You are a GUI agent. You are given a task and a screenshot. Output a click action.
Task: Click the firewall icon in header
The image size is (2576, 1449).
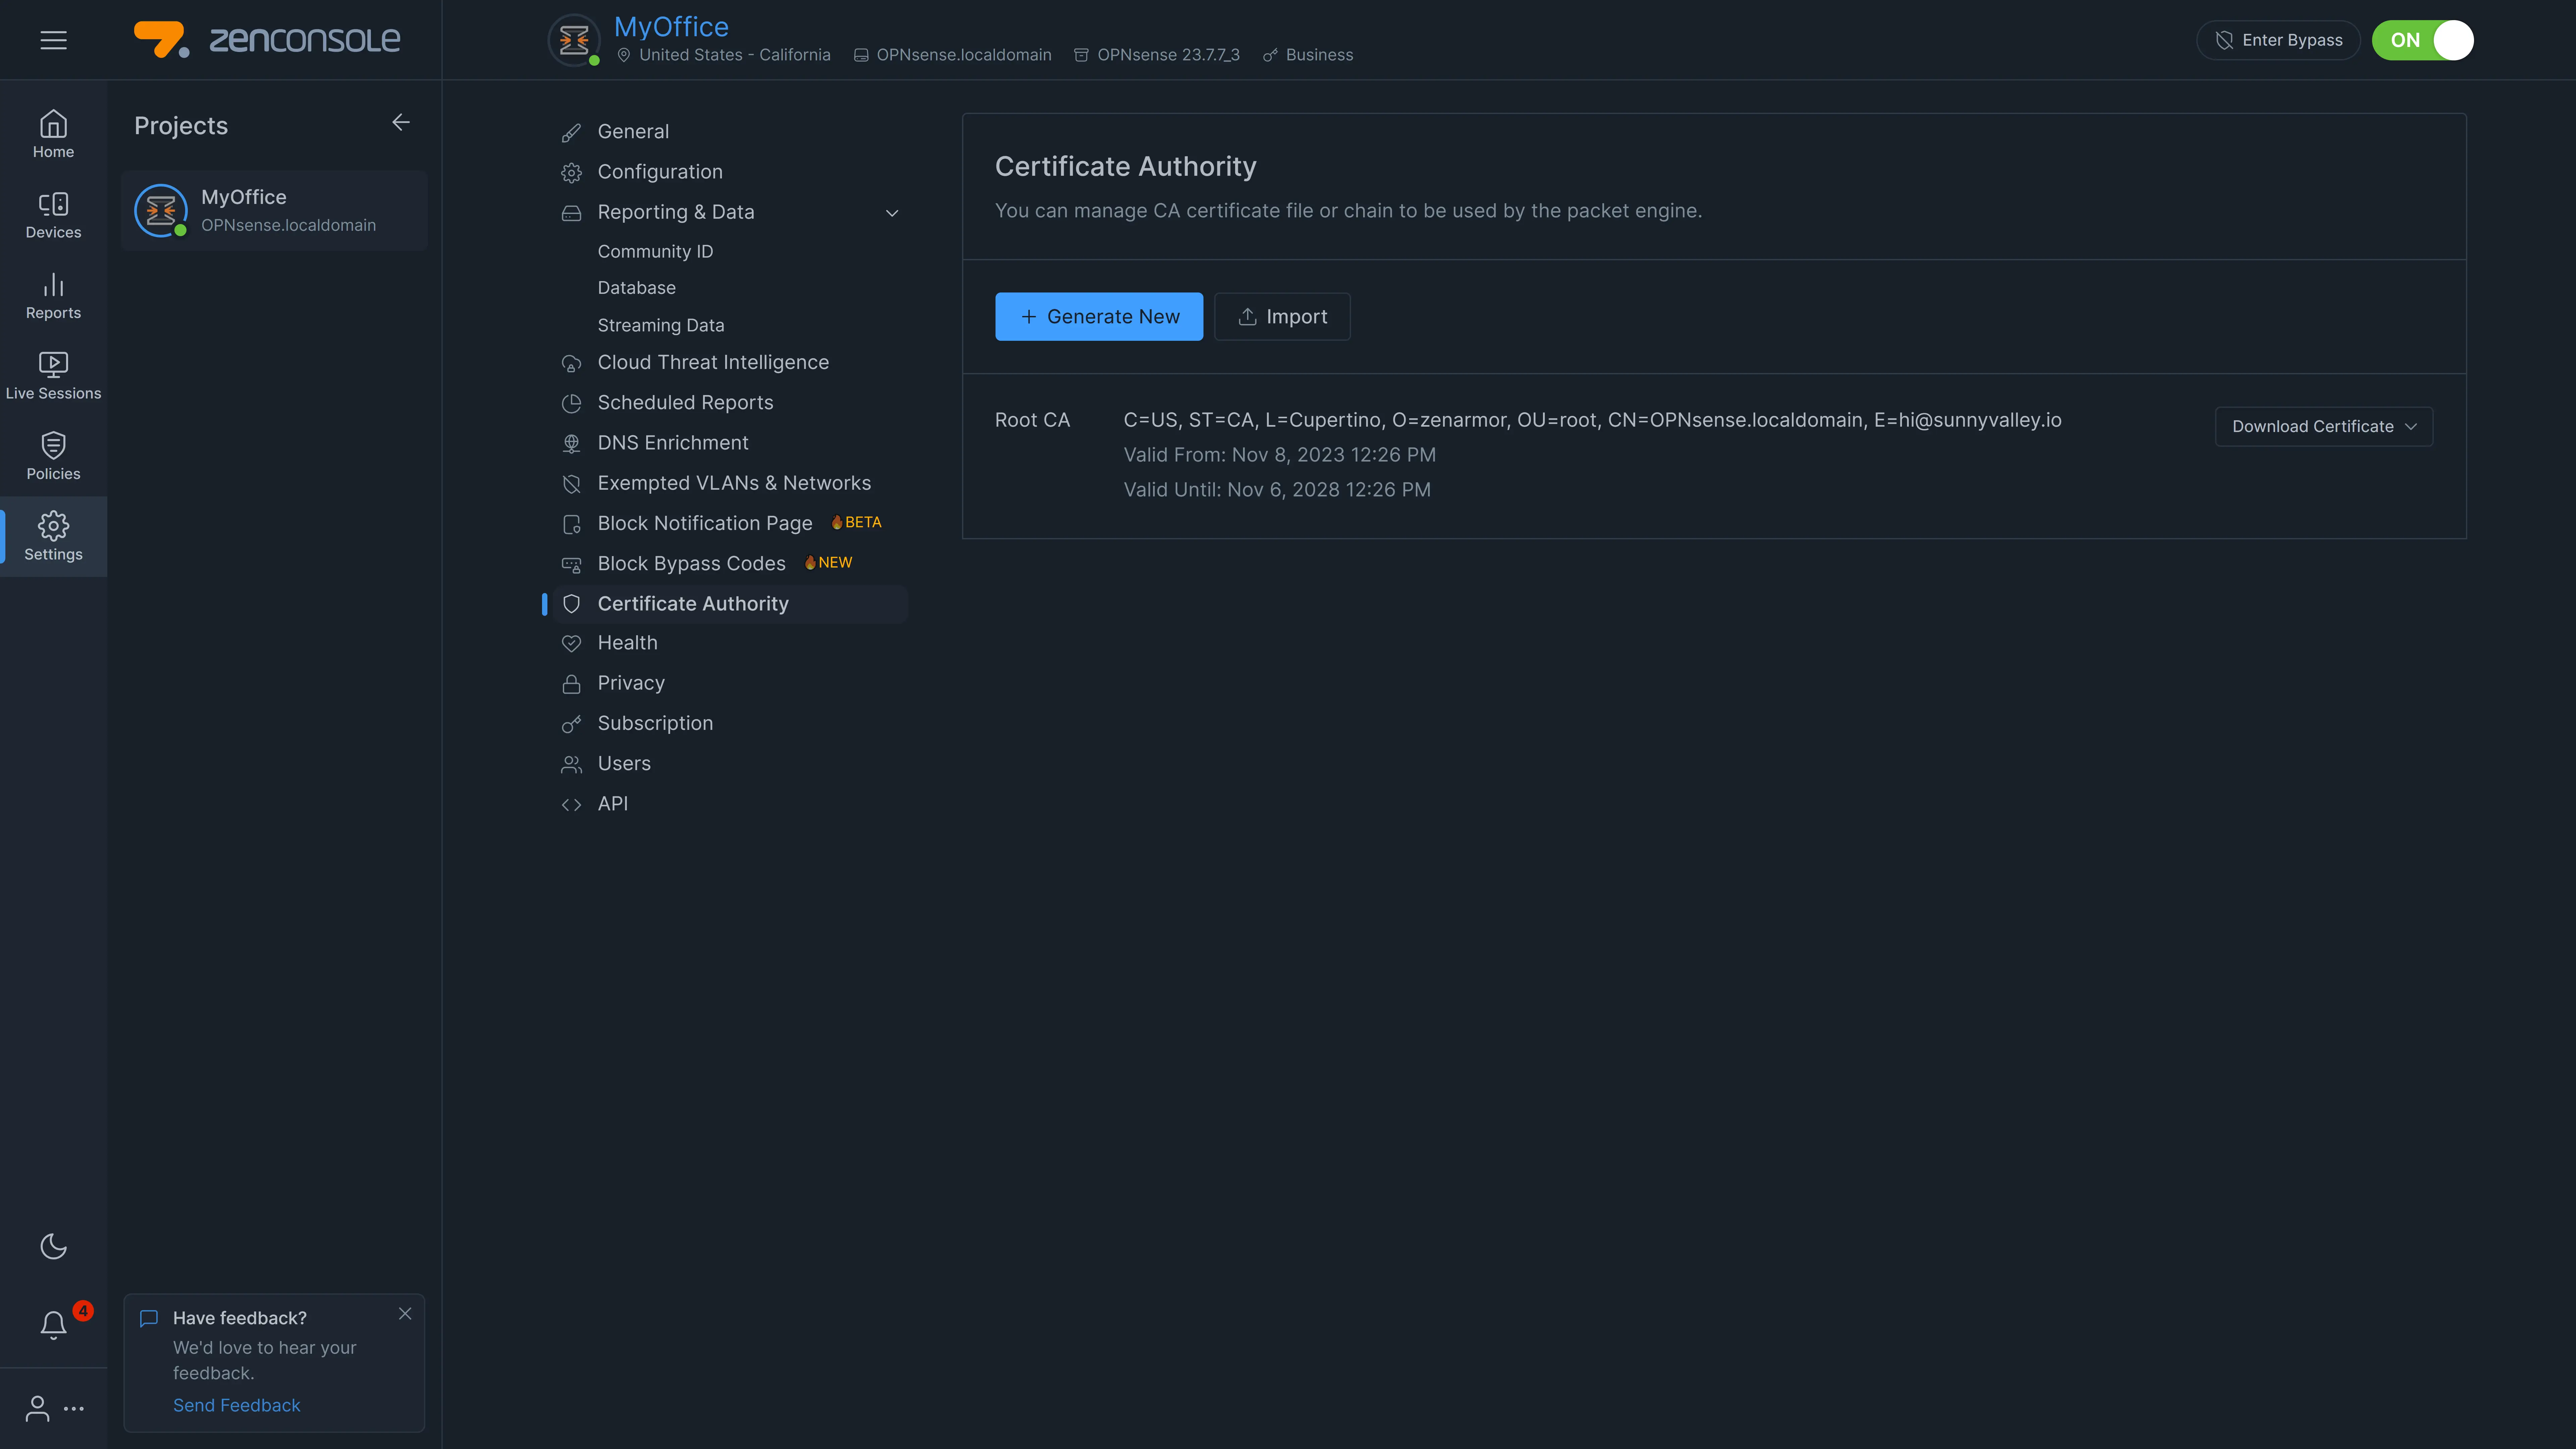click(x=574, y=40)
